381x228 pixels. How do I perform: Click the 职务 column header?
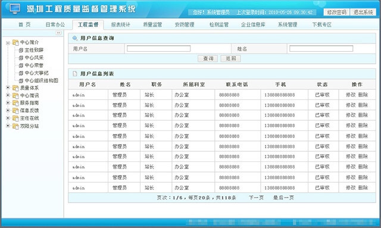click(x=157, y=85)
